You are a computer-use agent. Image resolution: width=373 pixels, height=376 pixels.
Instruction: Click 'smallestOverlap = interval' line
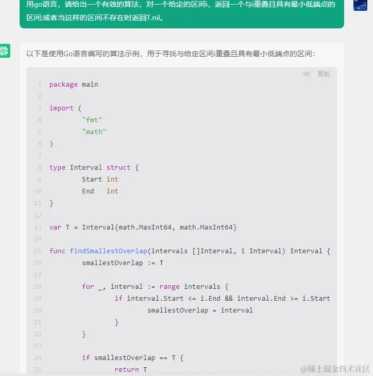tap(200, 310)
